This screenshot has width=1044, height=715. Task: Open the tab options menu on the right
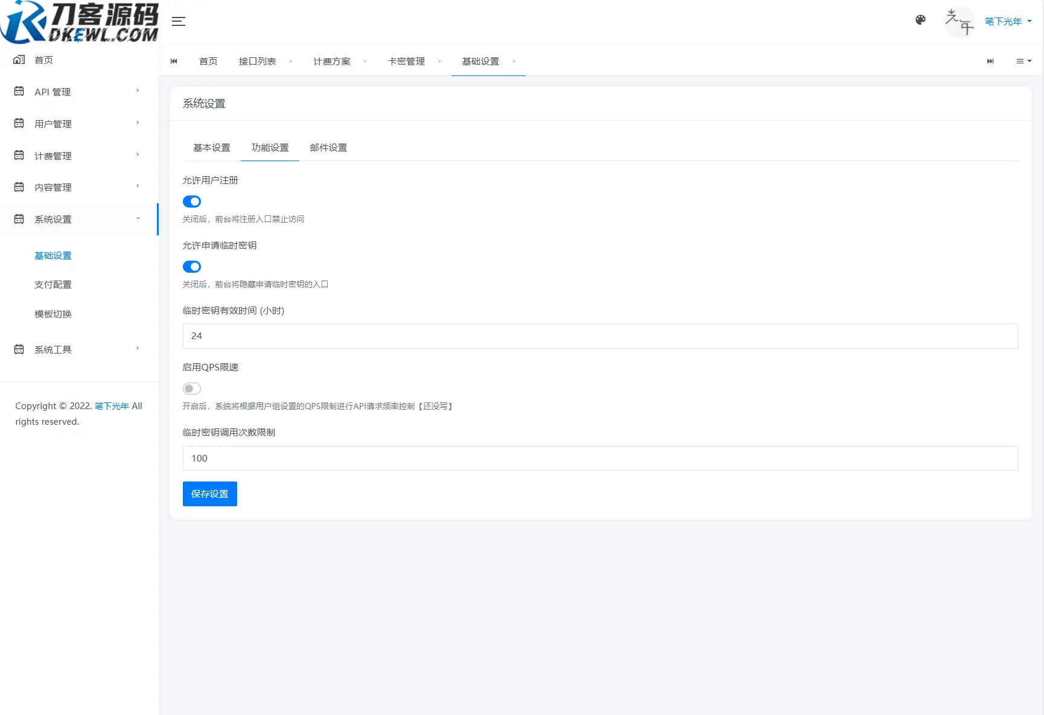[x=1023, y=61]
